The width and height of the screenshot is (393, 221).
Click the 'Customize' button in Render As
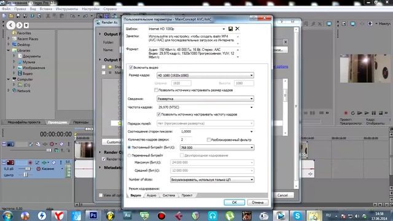(112, 142)
